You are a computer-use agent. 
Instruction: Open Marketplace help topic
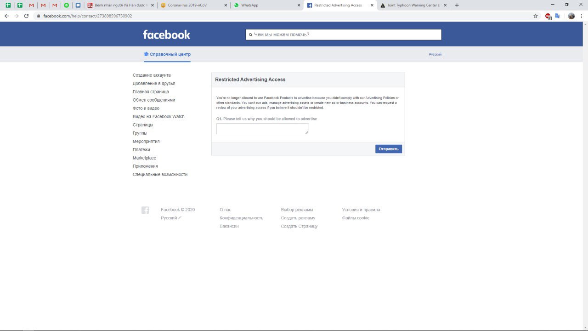[x=144, y=158]
